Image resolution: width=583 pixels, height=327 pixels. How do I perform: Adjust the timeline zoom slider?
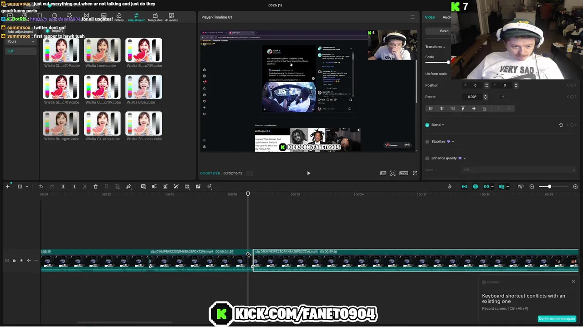click(549, 187)
